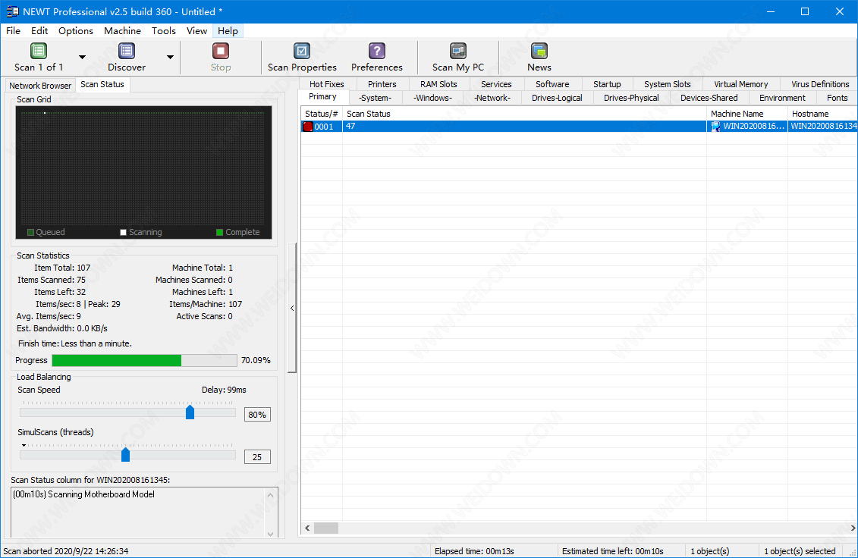Viewport: 858px width, 558px height.
Task: Click the Scanning Motherboard Model log entry
Action: (83, 494)
